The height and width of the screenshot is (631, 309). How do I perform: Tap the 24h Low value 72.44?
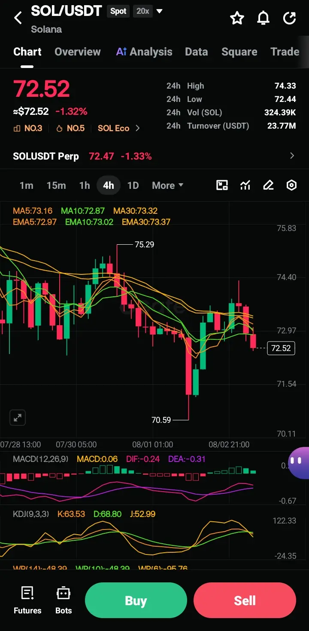(285, 99)
